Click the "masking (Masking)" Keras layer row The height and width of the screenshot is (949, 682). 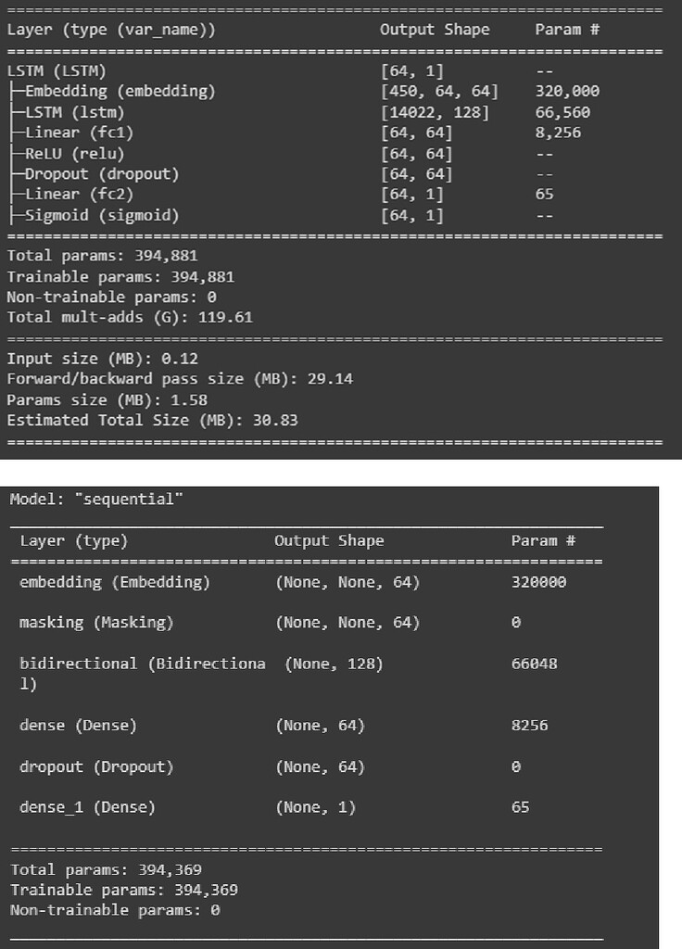coord(96,623)
